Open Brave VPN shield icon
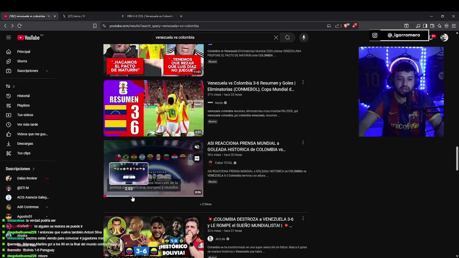This screenshot has height=258, width=459. [446, 26]
